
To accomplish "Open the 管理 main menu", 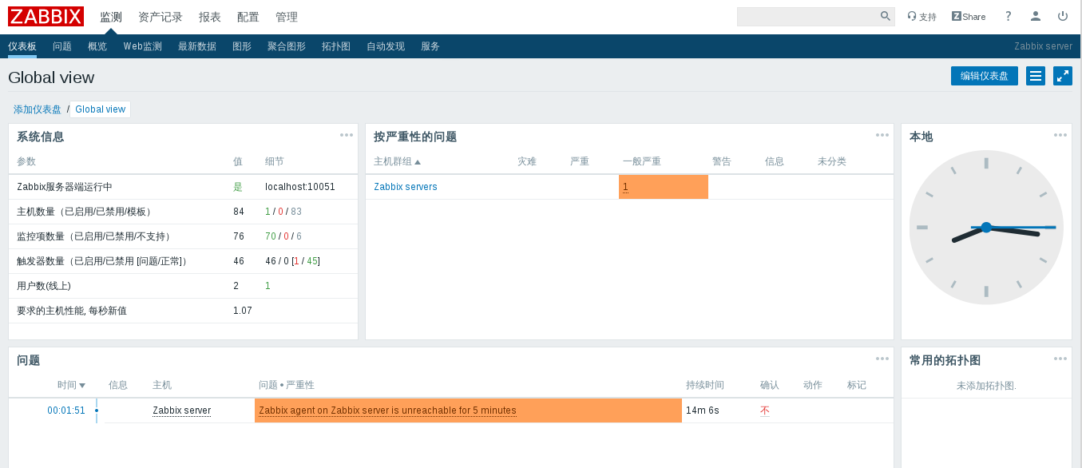I will [x=287, y=17].
